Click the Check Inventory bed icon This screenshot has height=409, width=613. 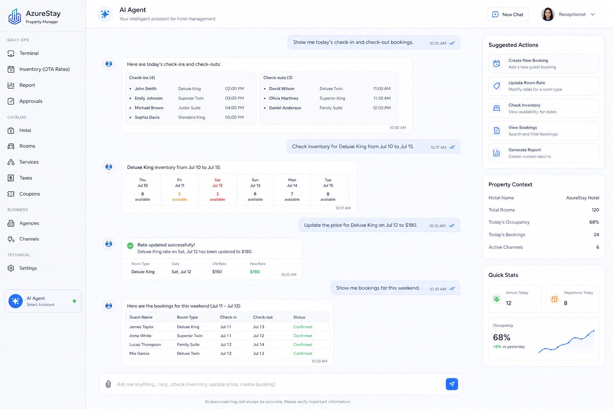497,109
